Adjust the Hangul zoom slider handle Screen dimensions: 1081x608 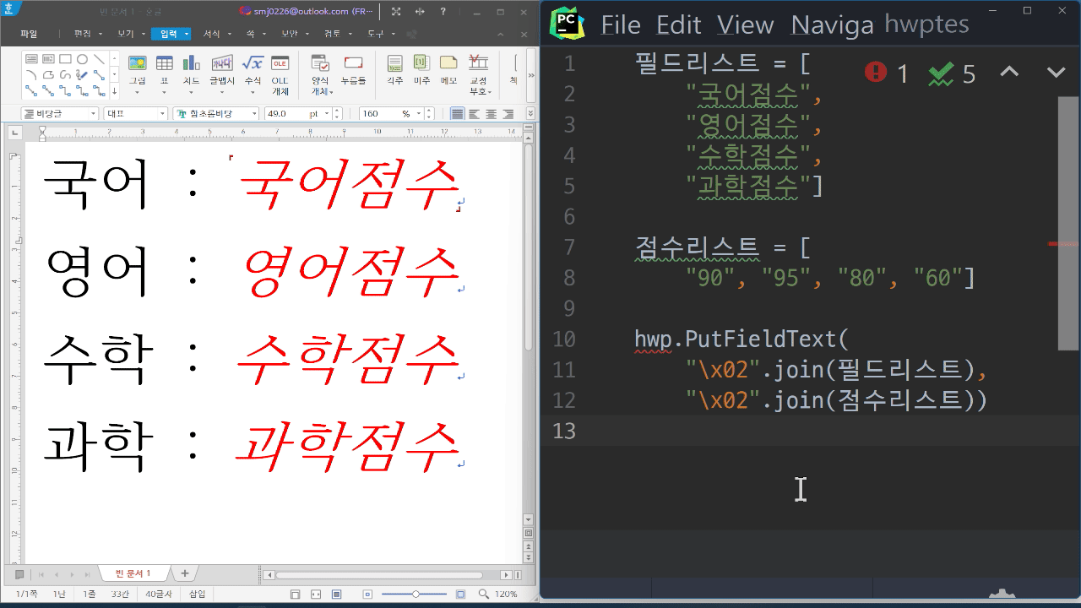pyautogui.click(x=416, y=594)
